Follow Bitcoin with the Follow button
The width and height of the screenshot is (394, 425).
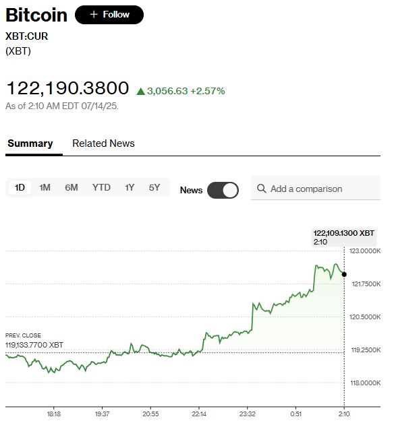click(x=109, y=15)
